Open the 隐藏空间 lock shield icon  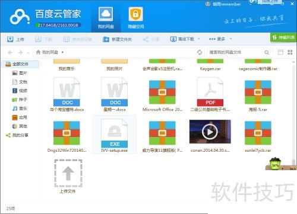[x=135, y=14]
